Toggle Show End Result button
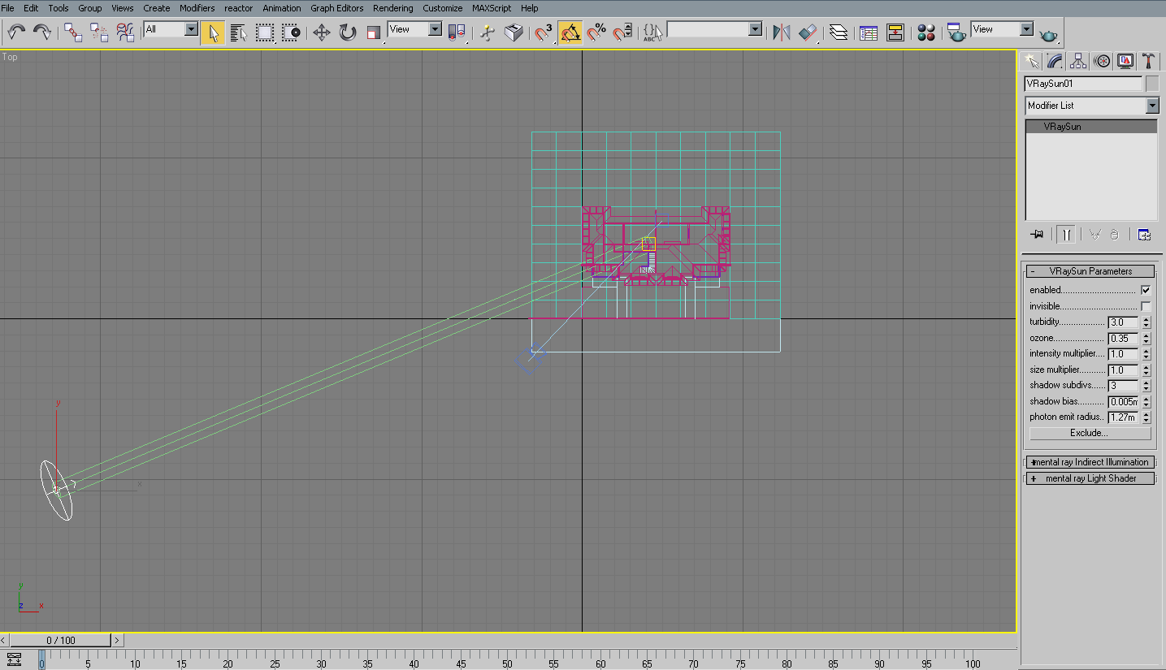 point(1065,235)
